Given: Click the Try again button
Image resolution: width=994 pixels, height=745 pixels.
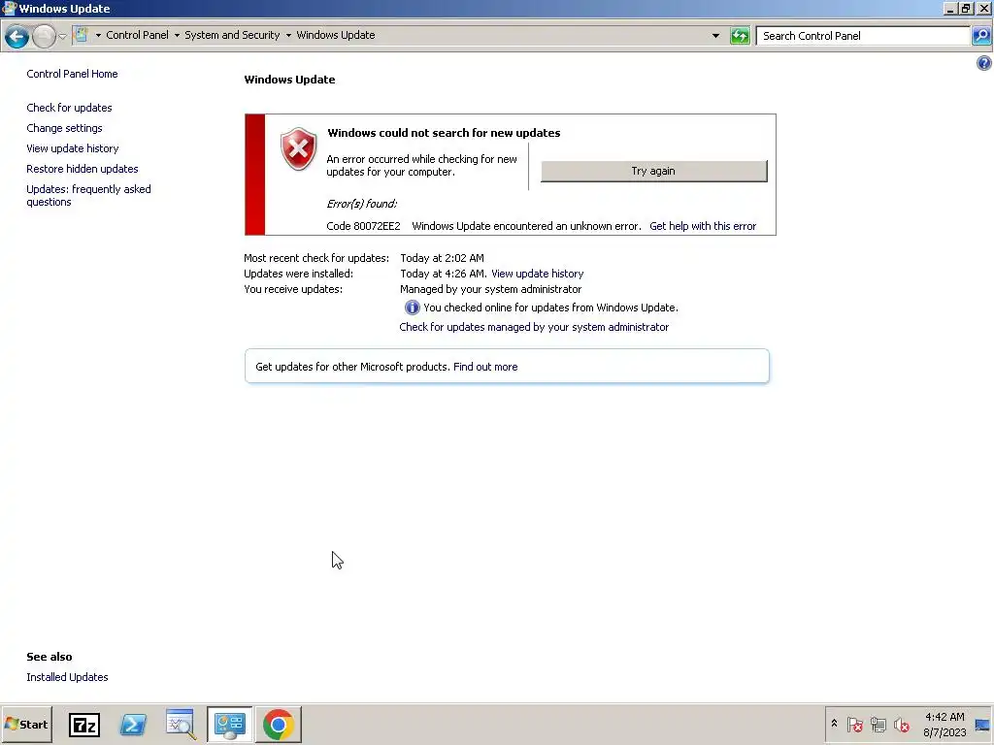Looking at the screenshot, I should coord(653,171).
